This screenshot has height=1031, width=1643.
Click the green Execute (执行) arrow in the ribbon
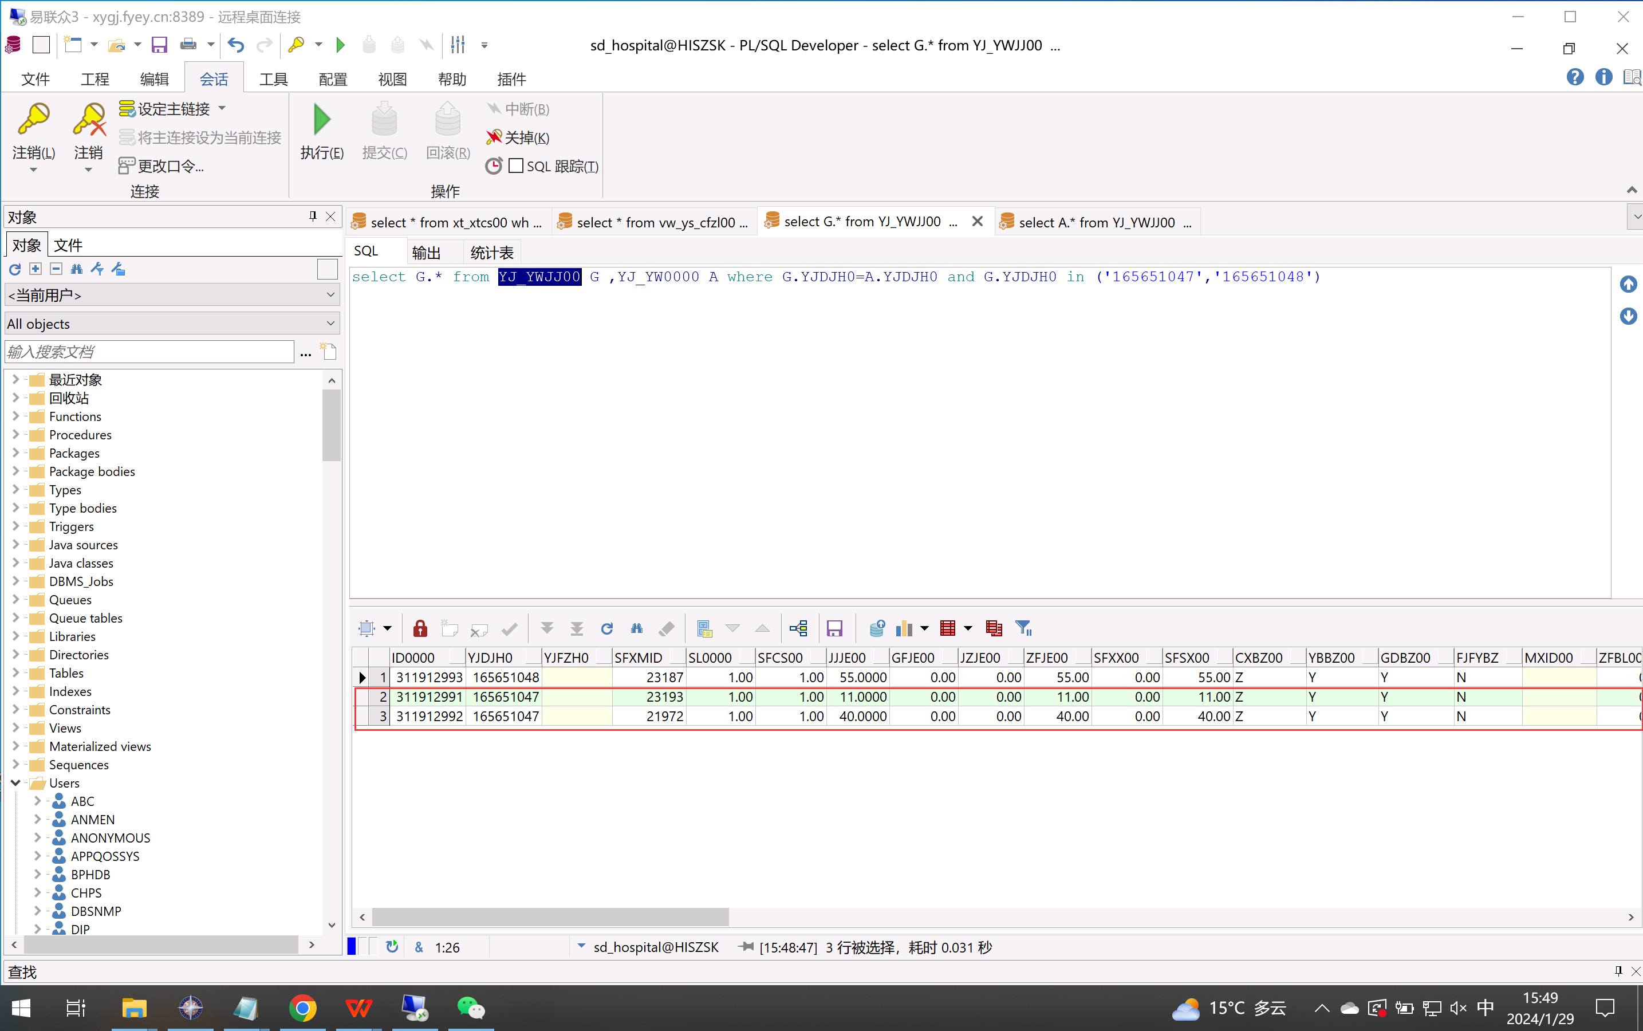[322, 121]
